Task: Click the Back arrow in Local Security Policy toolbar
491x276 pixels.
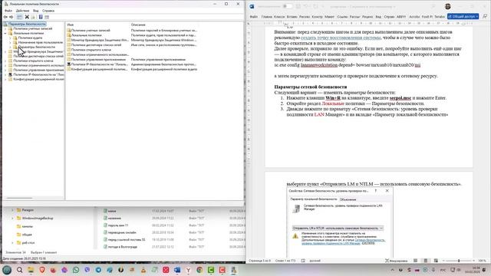Action: coord(5,17)
